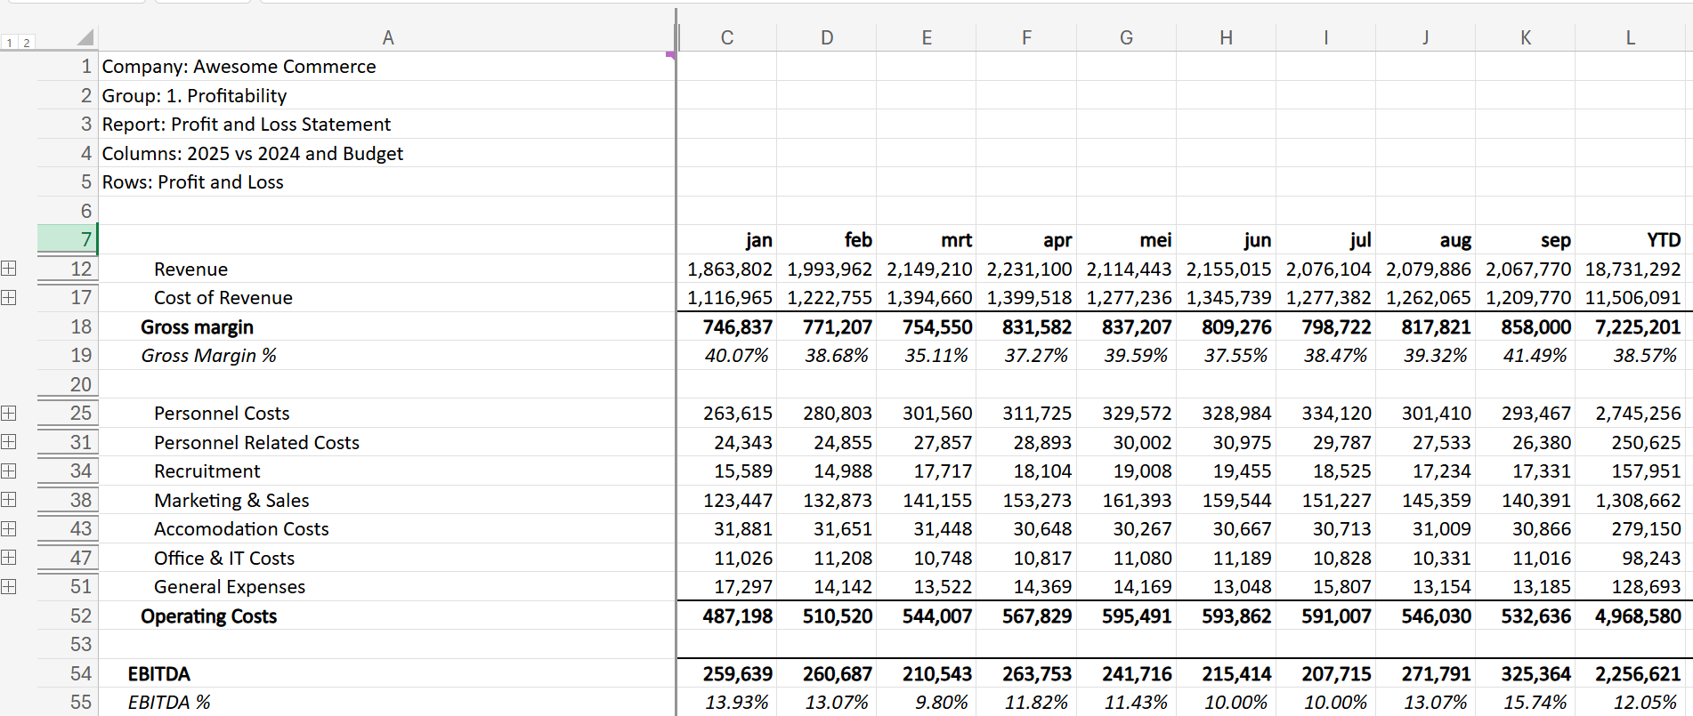Click cell 'Company: Awesome Commerce'
1693x716 pixels.
coord(387,66)
